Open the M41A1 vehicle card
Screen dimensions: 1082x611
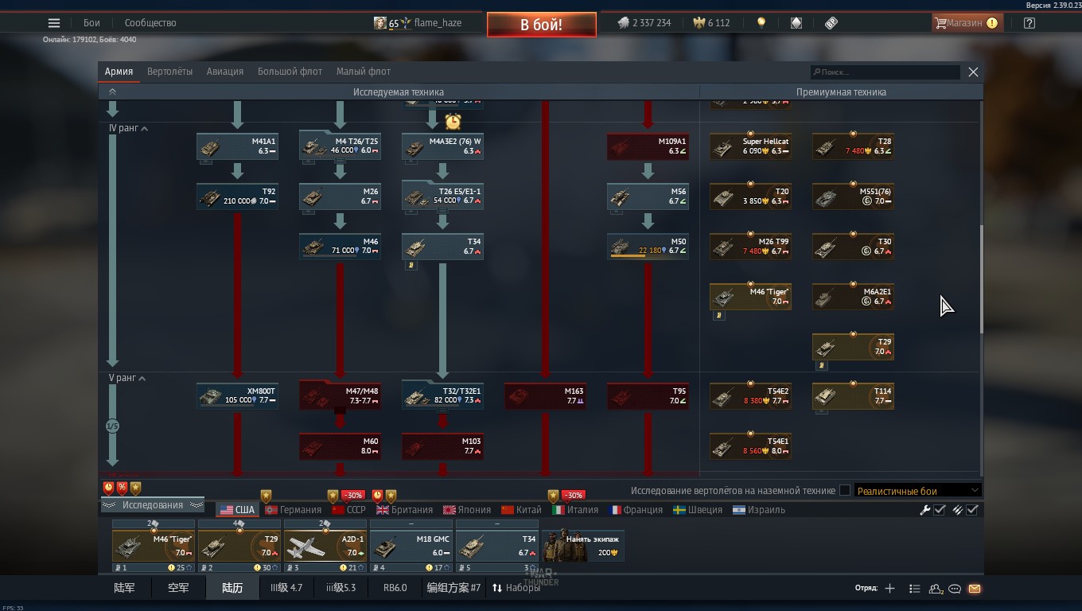(237, 146)
